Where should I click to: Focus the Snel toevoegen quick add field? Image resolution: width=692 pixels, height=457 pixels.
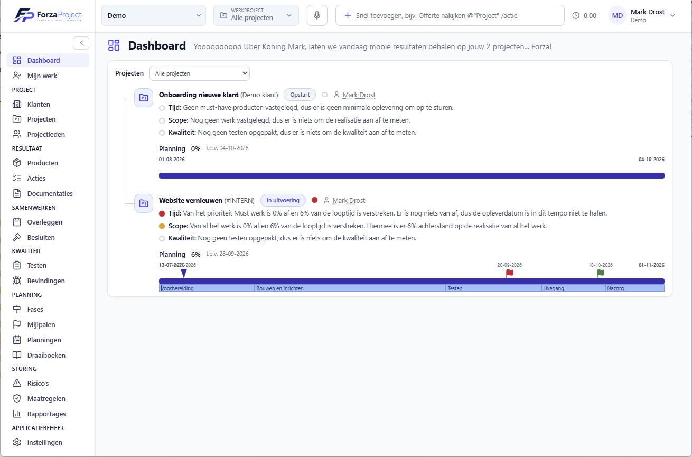[450, 15]
